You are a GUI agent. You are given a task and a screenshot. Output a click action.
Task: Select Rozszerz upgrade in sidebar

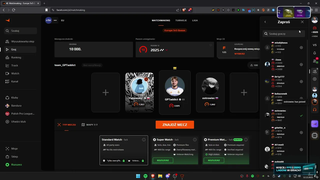coord(20,164)
